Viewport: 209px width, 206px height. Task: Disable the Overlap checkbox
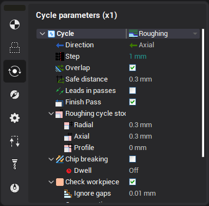(132, 68)
